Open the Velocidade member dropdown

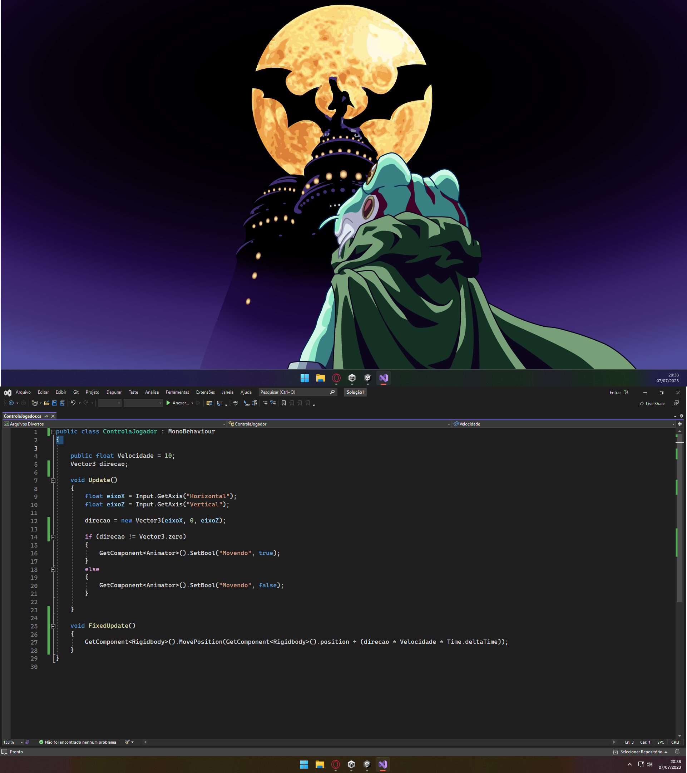click(x=564, y=424)
